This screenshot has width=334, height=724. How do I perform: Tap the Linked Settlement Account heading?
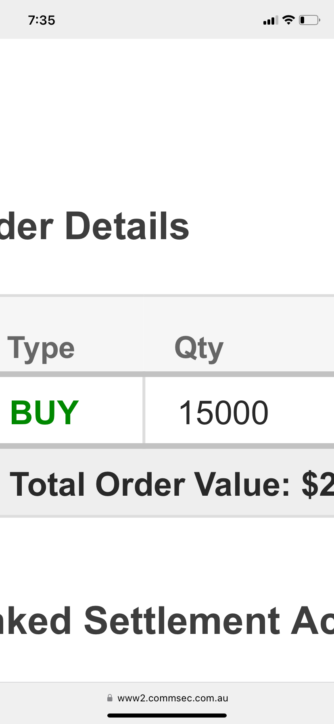167,620
